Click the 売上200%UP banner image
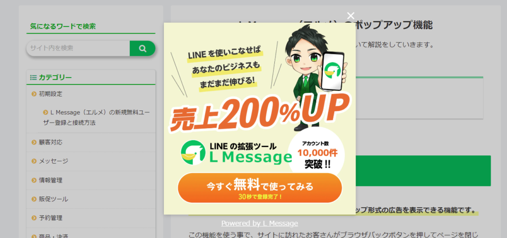507x238 pixels. (x=259, y=118)
